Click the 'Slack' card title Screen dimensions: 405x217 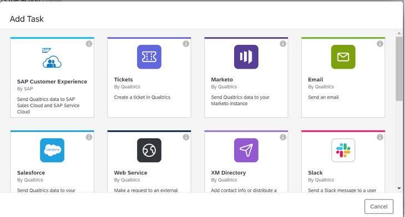(x=315, y=173)
